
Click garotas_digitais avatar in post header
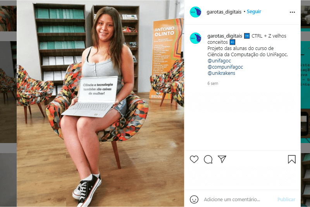[195, 12]
